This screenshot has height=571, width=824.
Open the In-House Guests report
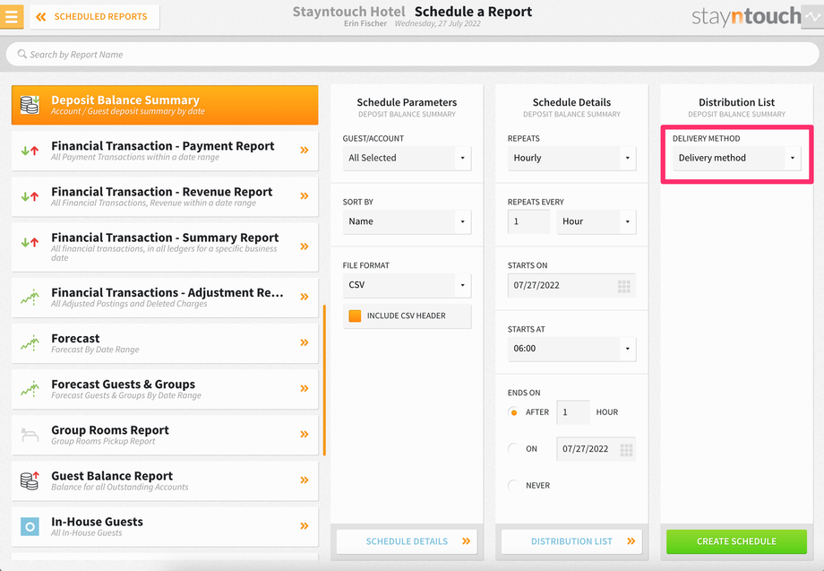(165, 526)
